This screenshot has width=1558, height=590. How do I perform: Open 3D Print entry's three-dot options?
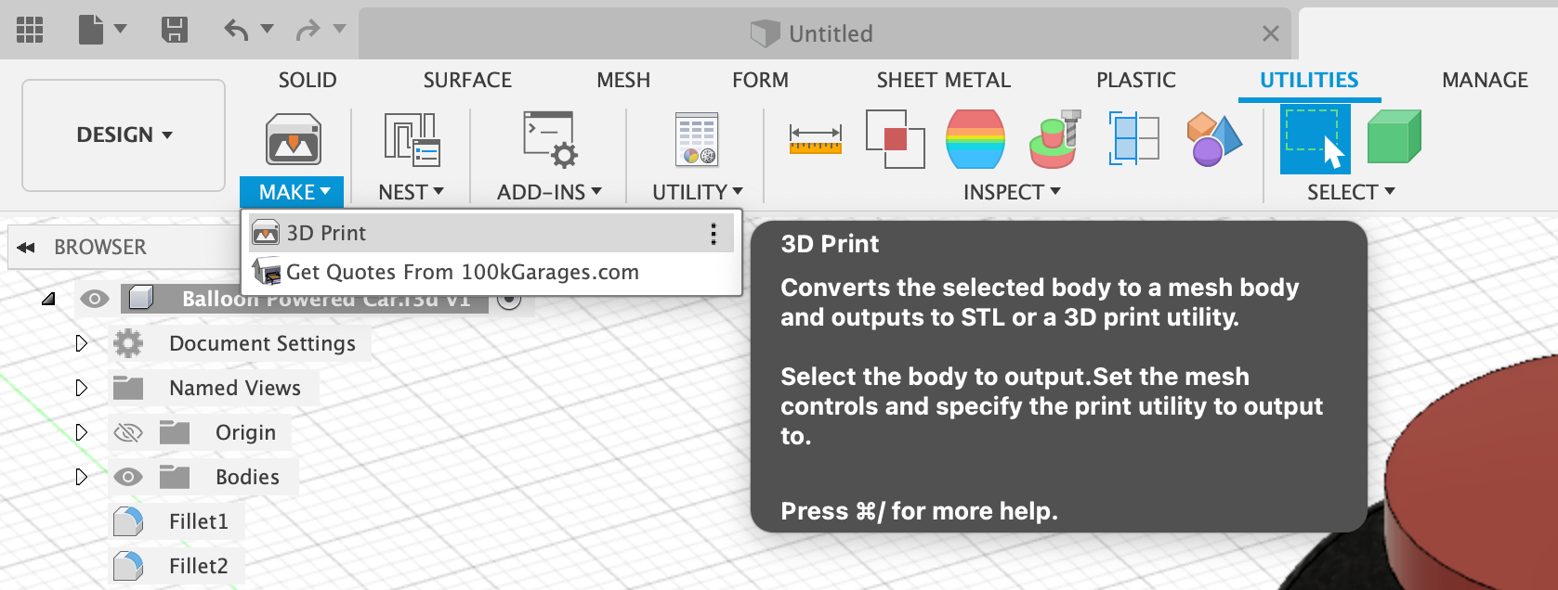pos(714,234)
